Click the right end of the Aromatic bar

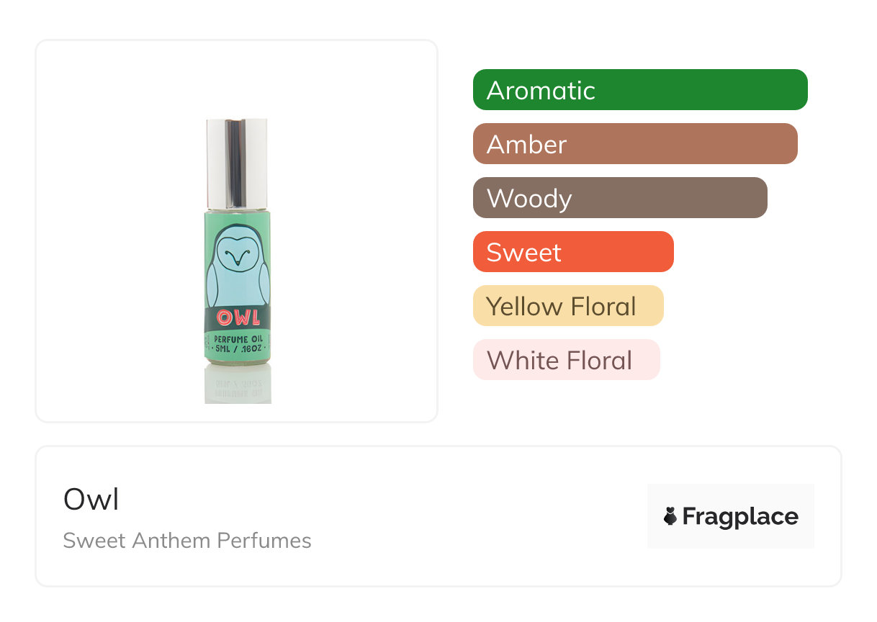coord(796,90)
